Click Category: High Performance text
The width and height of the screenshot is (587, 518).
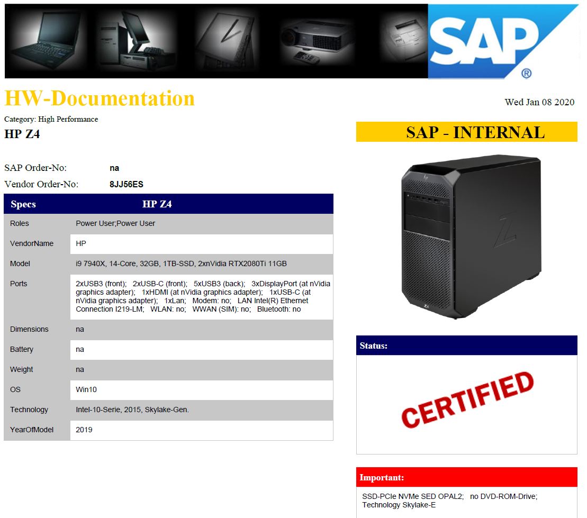(51, 119)
